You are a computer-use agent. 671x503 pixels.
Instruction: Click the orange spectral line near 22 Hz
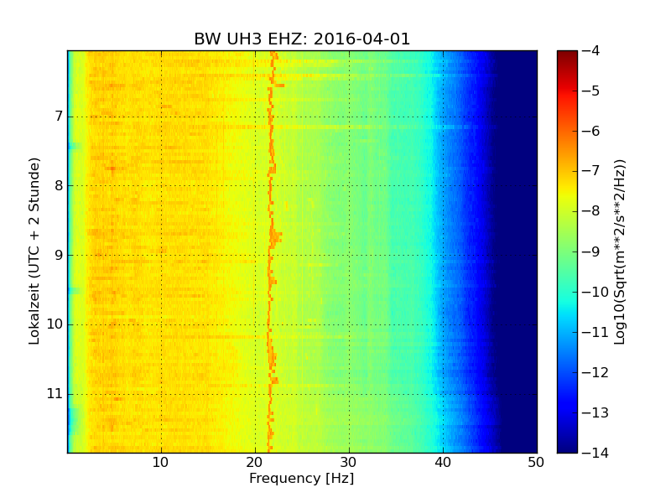(x=270, y=251)
